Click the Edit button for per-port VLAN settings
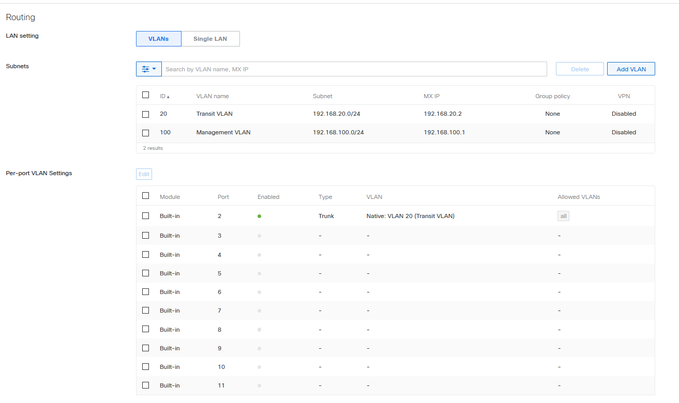The height and width of the screenshot is (403, 679). (144, 174)
